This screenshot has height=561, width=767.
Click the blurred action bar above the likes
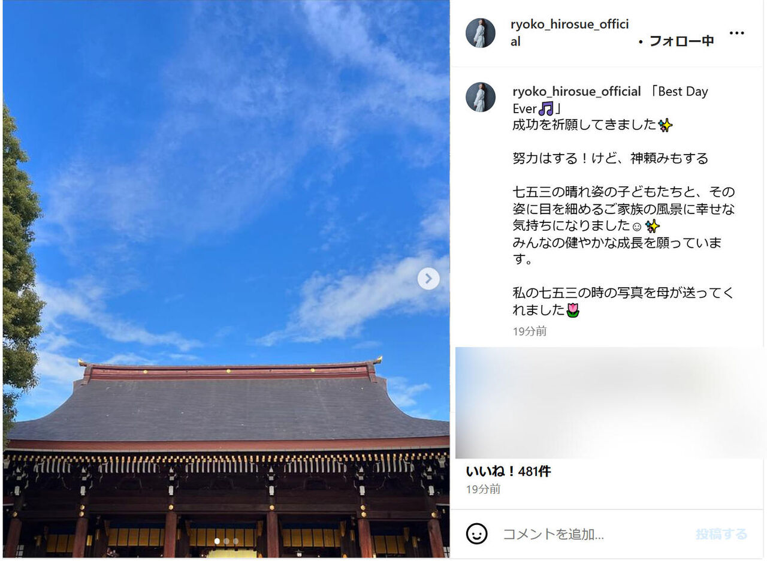[611, 403]
